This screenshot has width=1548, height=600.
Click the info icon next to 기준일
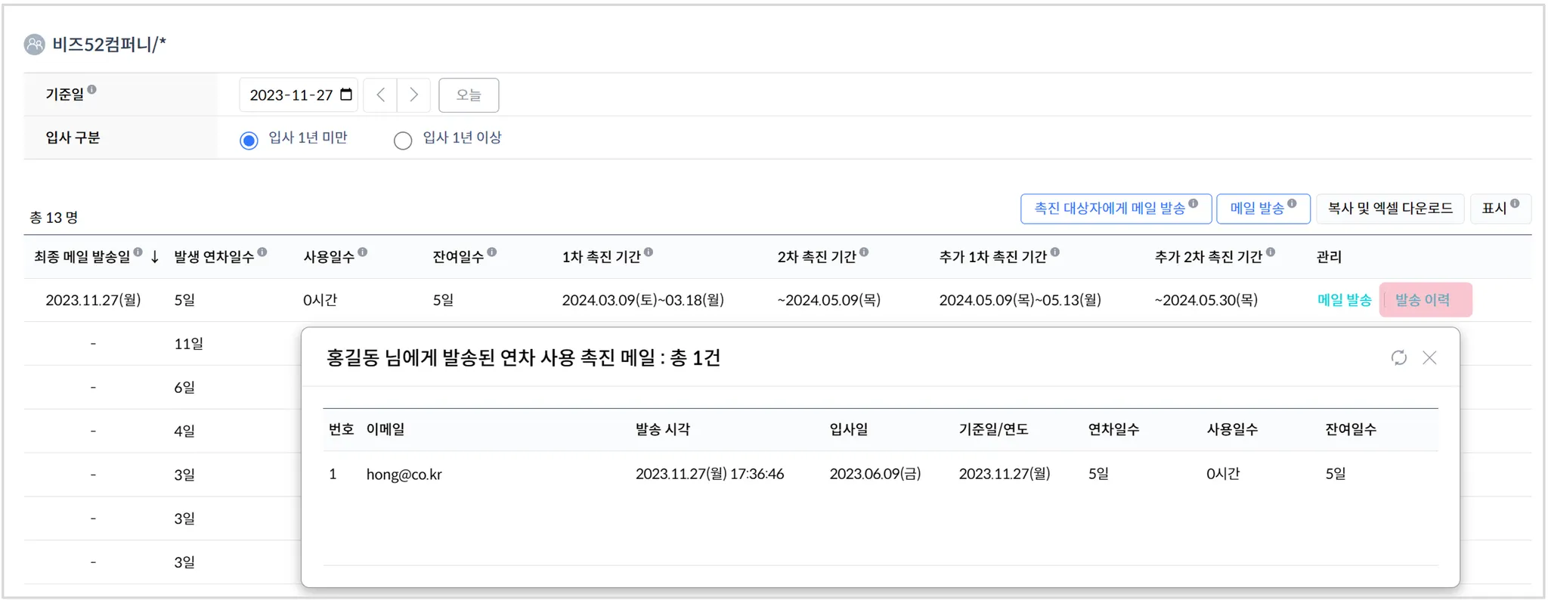[92, 89]
